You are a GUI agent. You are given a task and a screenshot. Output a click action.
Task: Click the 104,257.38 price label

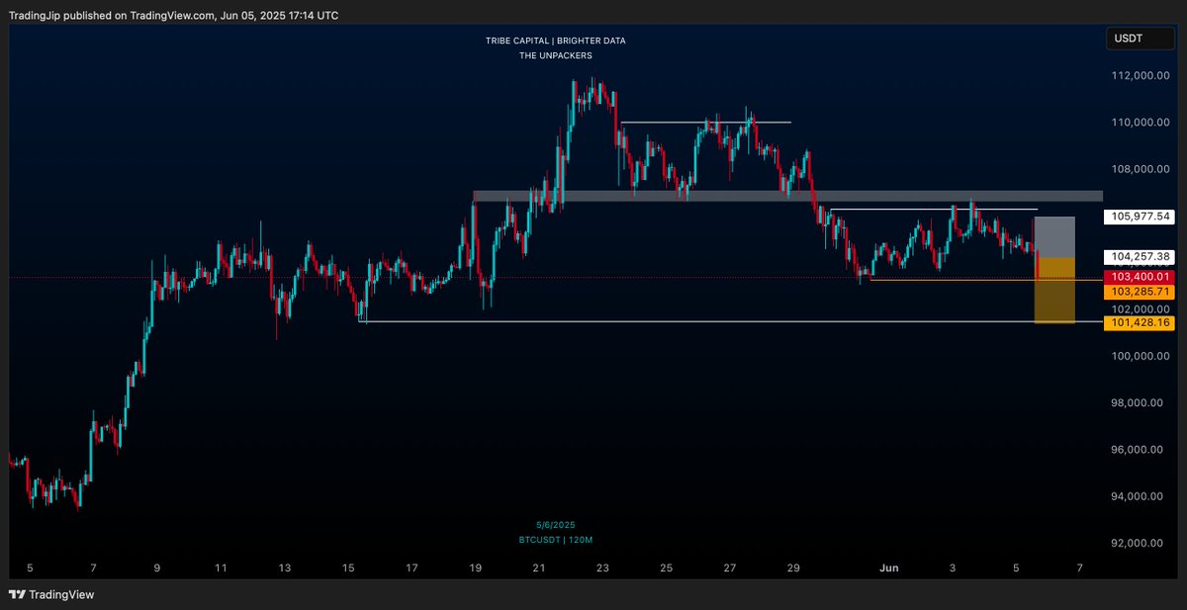click(x=1140, y=256)
